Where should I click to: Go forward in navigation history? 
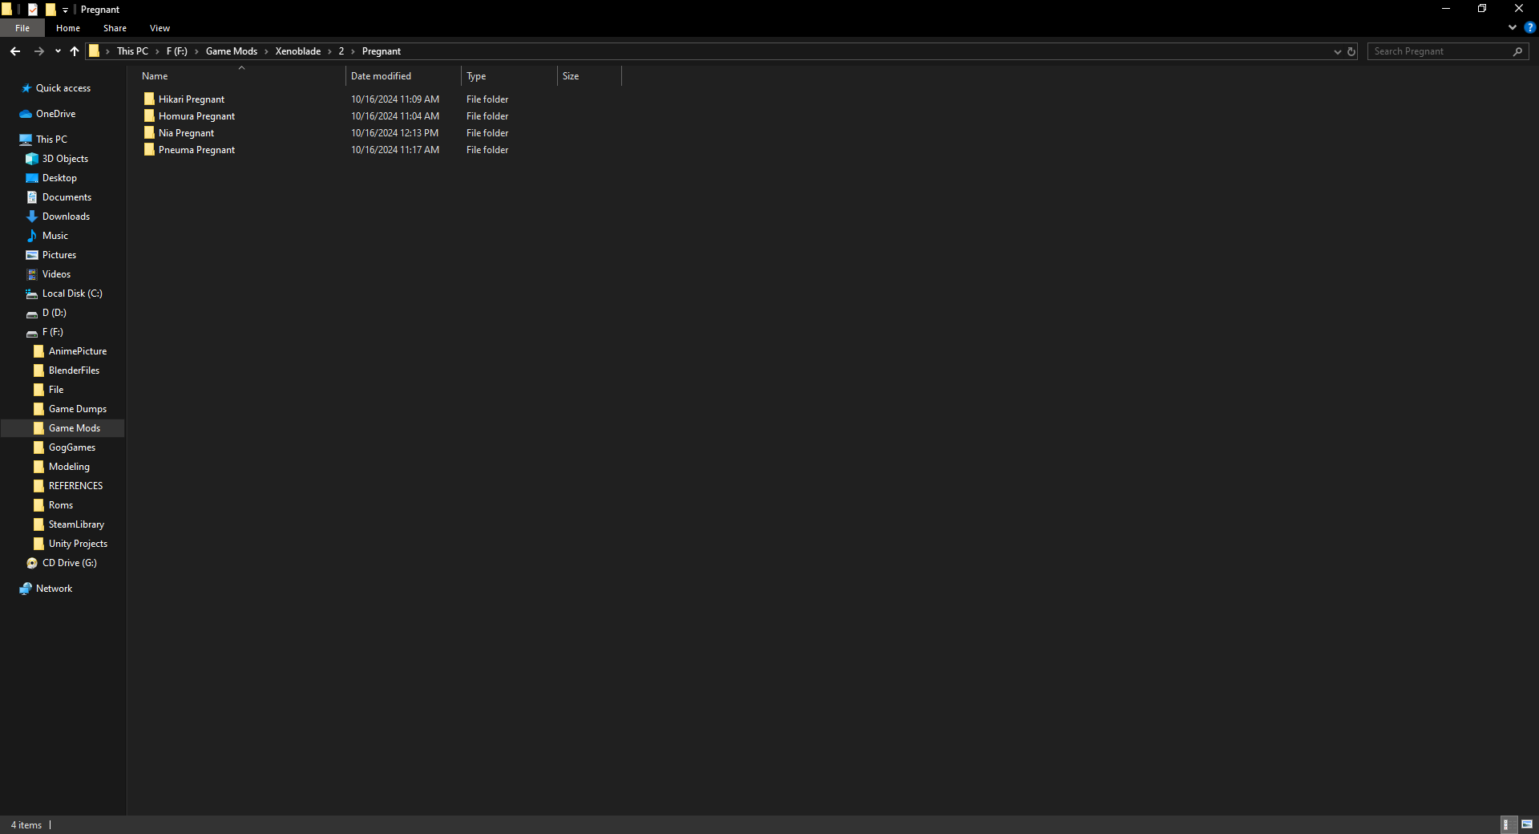[x=38, y=51]
